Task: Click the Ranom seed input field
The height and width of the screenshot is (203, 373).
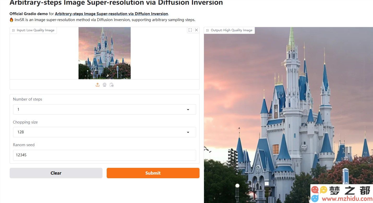Action: [104, 155]
